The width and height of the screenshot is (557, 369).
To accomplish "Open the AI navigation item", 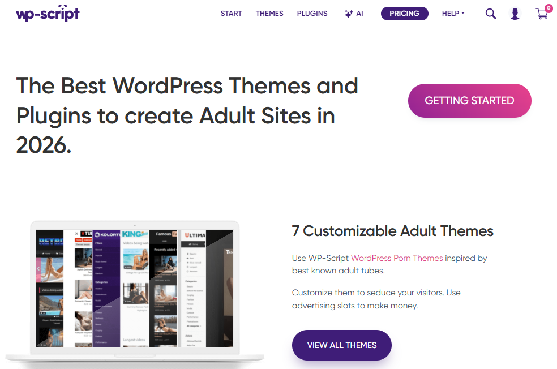I will (359, 14).
